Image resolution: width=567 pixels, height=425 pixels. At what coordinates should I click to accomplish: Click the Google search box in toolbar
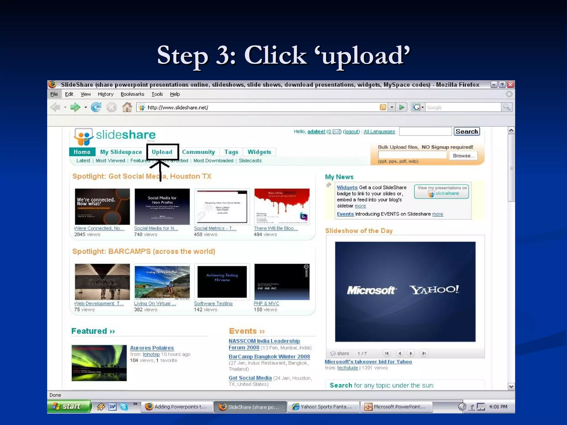[x=463, y=107]
